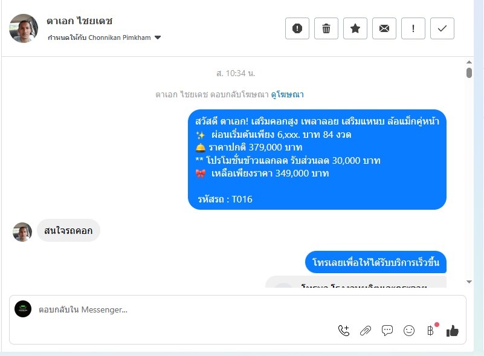The image size is (484, 356).
Task: Attach a file using paperclip icon
Action: [366, 331]
